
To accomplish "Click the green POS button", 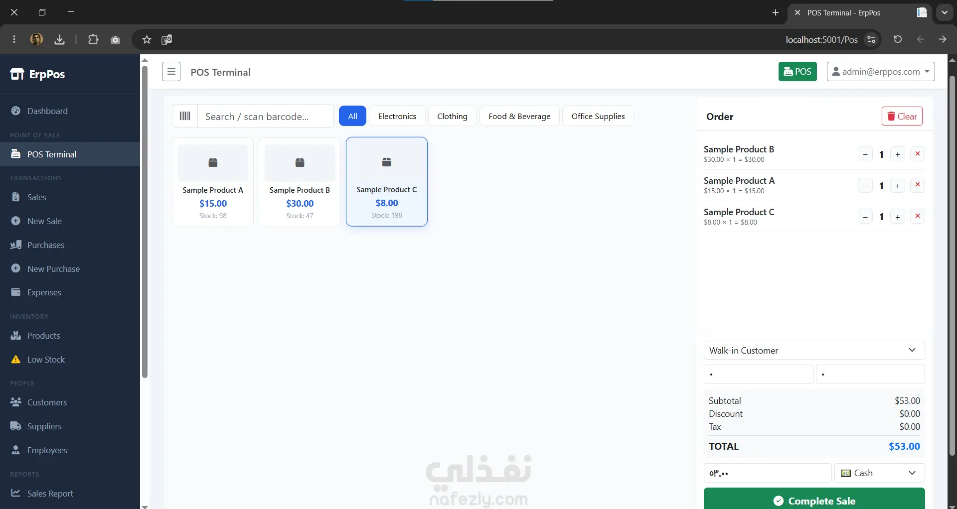I will [x=797, y=71].
